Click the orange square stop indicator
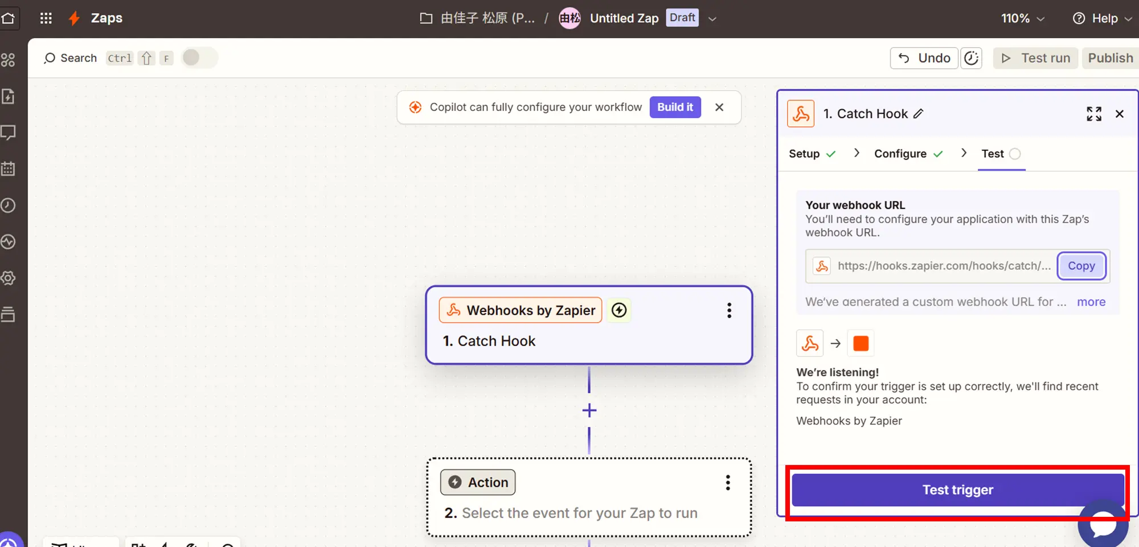Image resolution: width=1139 pixels, height=547 pixels. click(861, 343)
